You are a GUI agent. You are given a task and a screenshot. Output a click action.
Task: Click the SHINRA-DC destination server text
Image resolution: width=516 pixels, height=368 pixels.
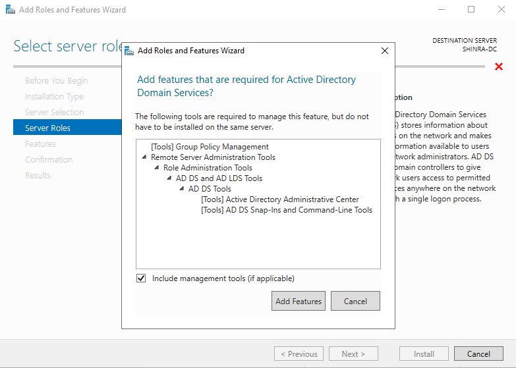pos(480,49)
